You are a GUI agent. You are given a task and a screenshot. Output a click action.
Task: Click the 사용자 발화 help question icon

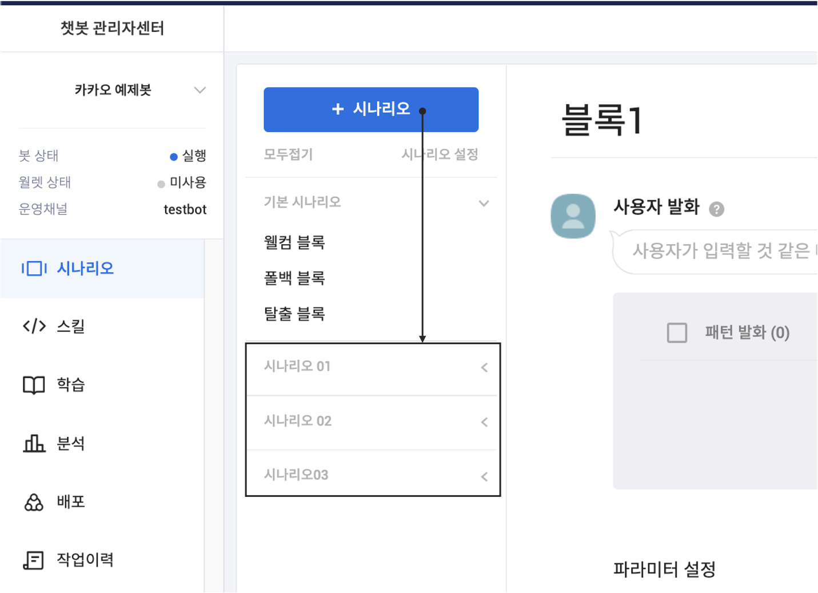(x=716, y=209)
